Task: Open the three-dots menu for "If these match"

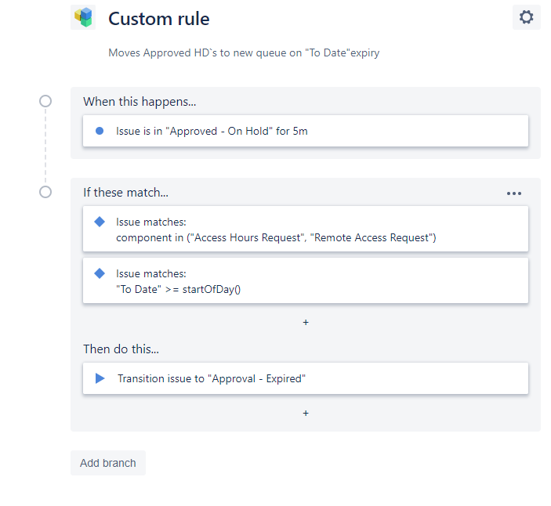Action: coord(514,193)
